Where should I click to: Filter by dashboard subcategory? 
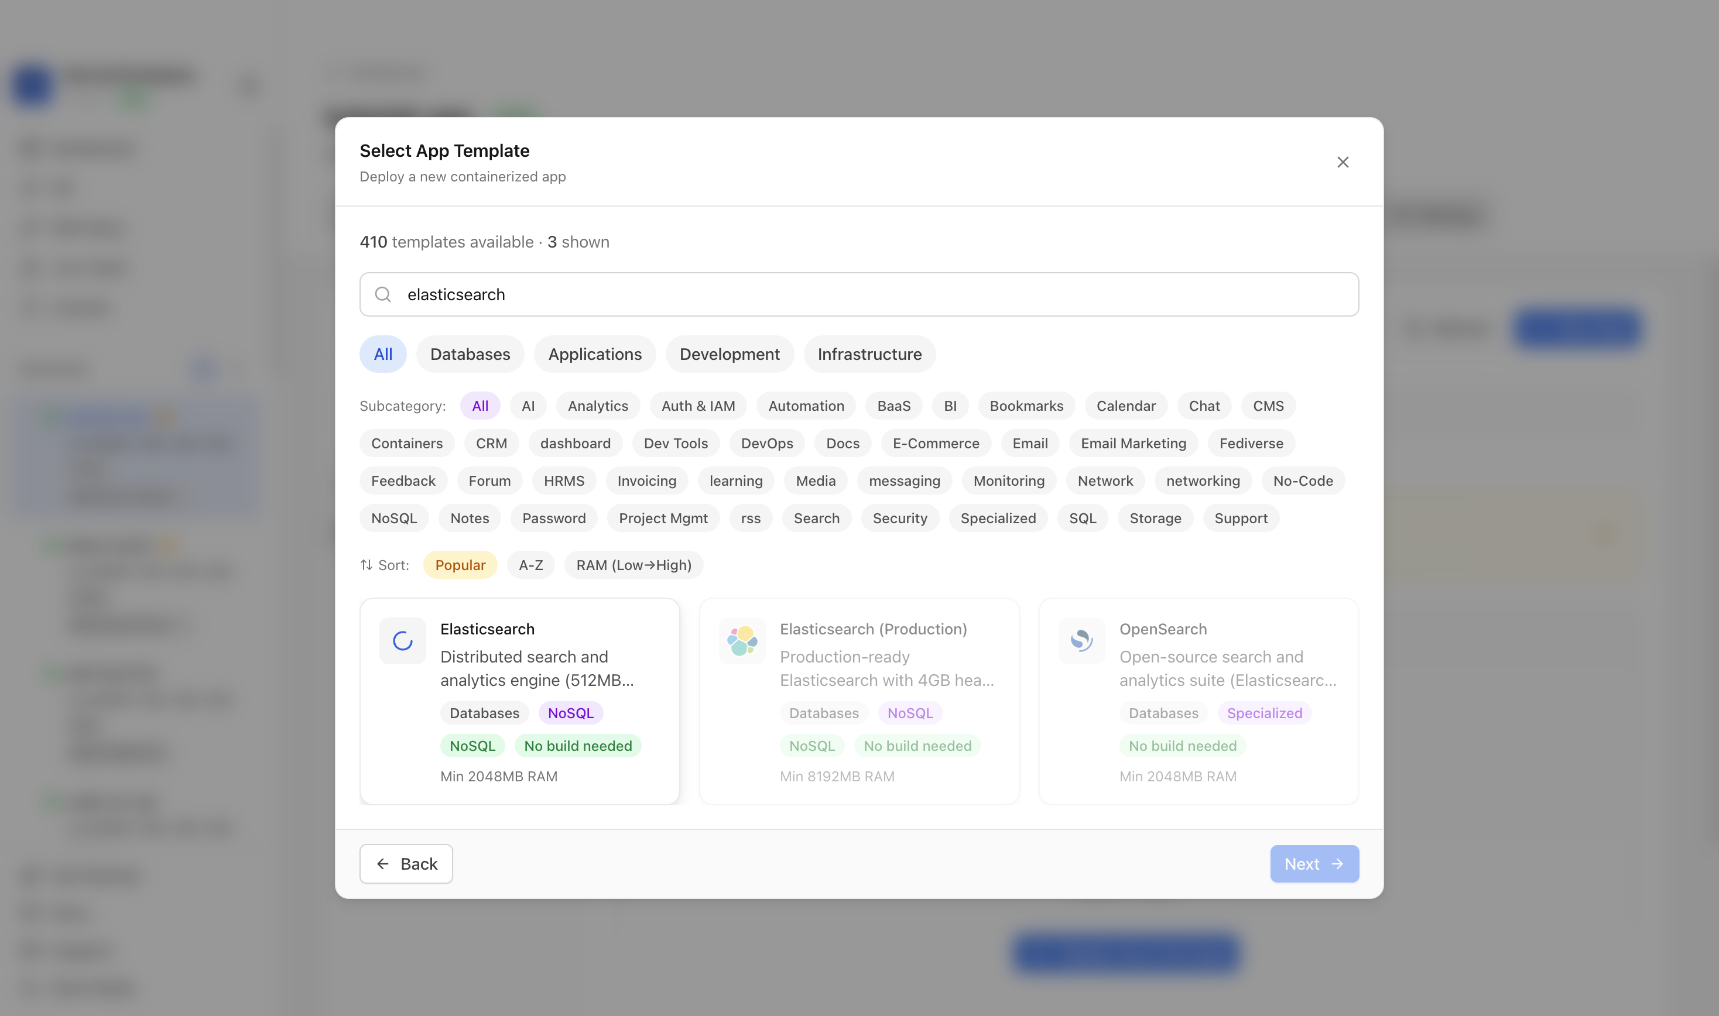[576, 444]
